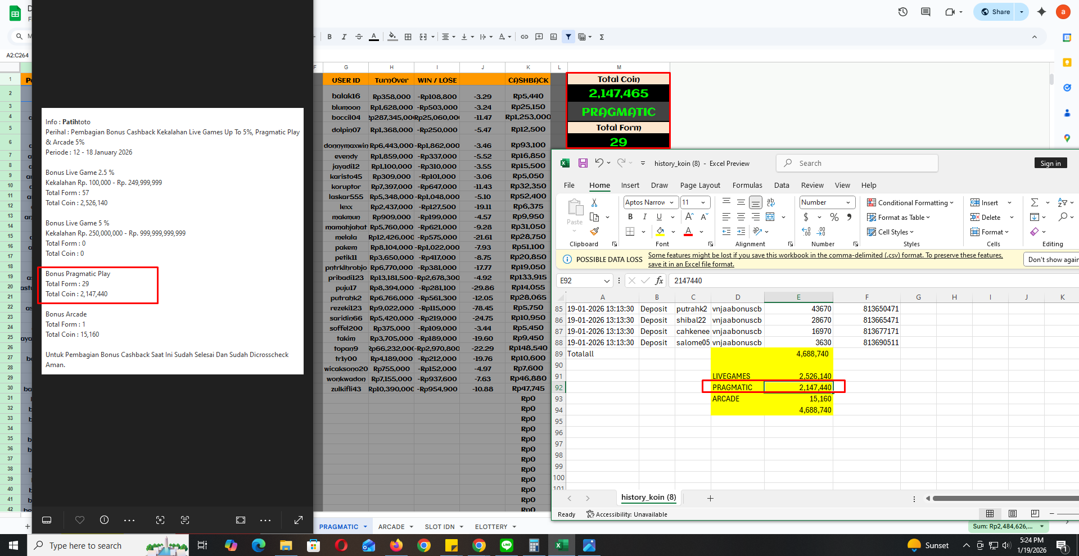Click the Insert cells button in Excel
Viewport: 1079px width, 556px height.
(x=985, y=202)
